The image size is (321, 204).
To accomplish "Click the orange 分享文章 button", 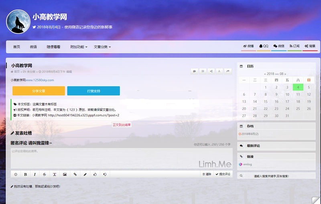I will pos(39,91).
